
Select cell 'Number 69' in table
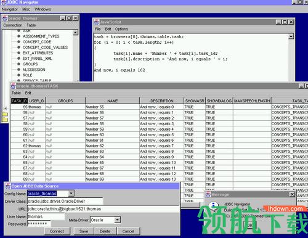[x=112, y=179]
